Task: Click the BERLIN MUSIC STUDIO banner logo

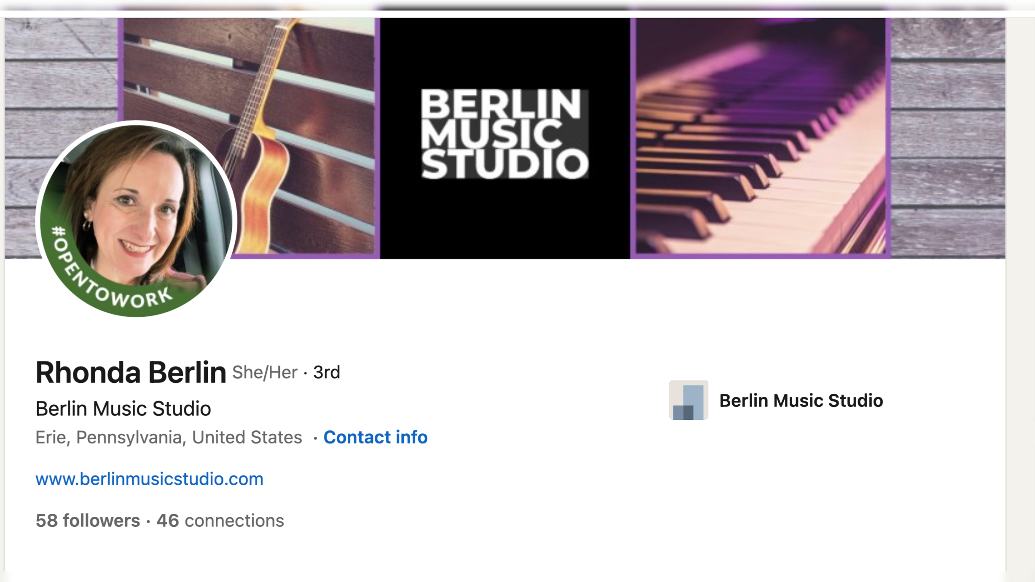Action: point(504,134)
